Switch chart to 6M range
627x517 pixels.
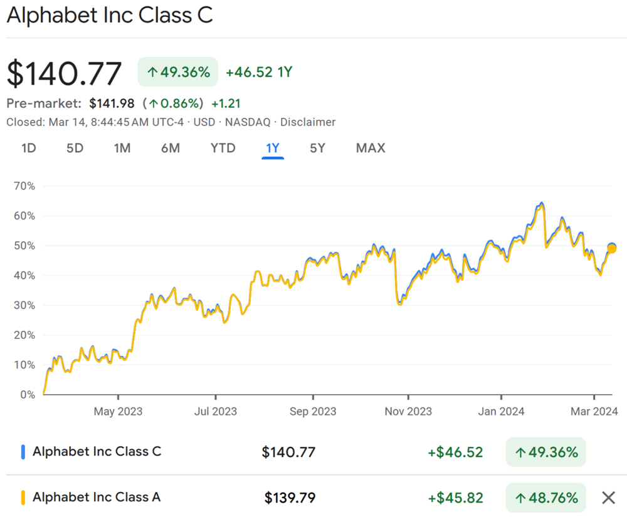170,149
